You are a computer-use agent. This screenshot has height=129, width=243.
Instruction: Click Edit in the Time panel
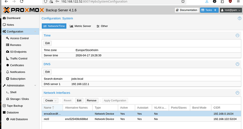48,43
